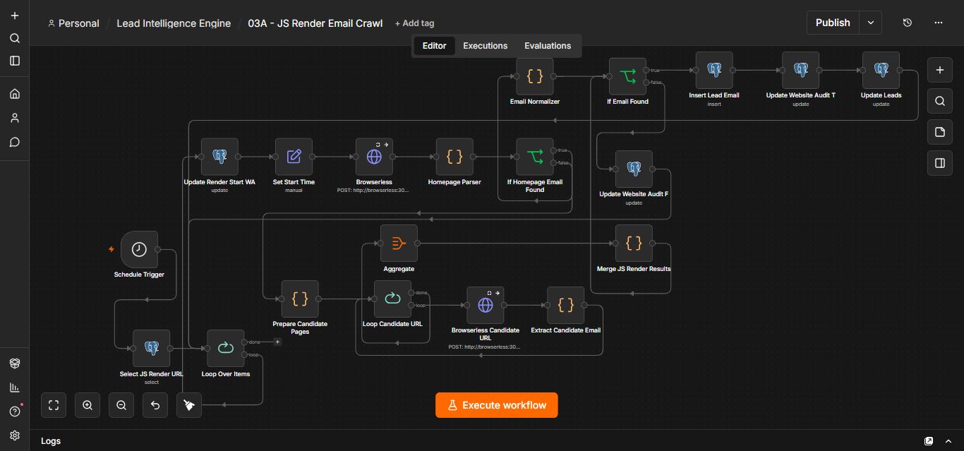Select the Update Website Audit F node

(634, 169)
